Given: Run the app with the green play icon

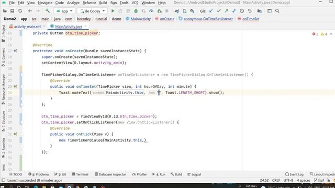Looking at the screenshot, I should tap(113, 11).
